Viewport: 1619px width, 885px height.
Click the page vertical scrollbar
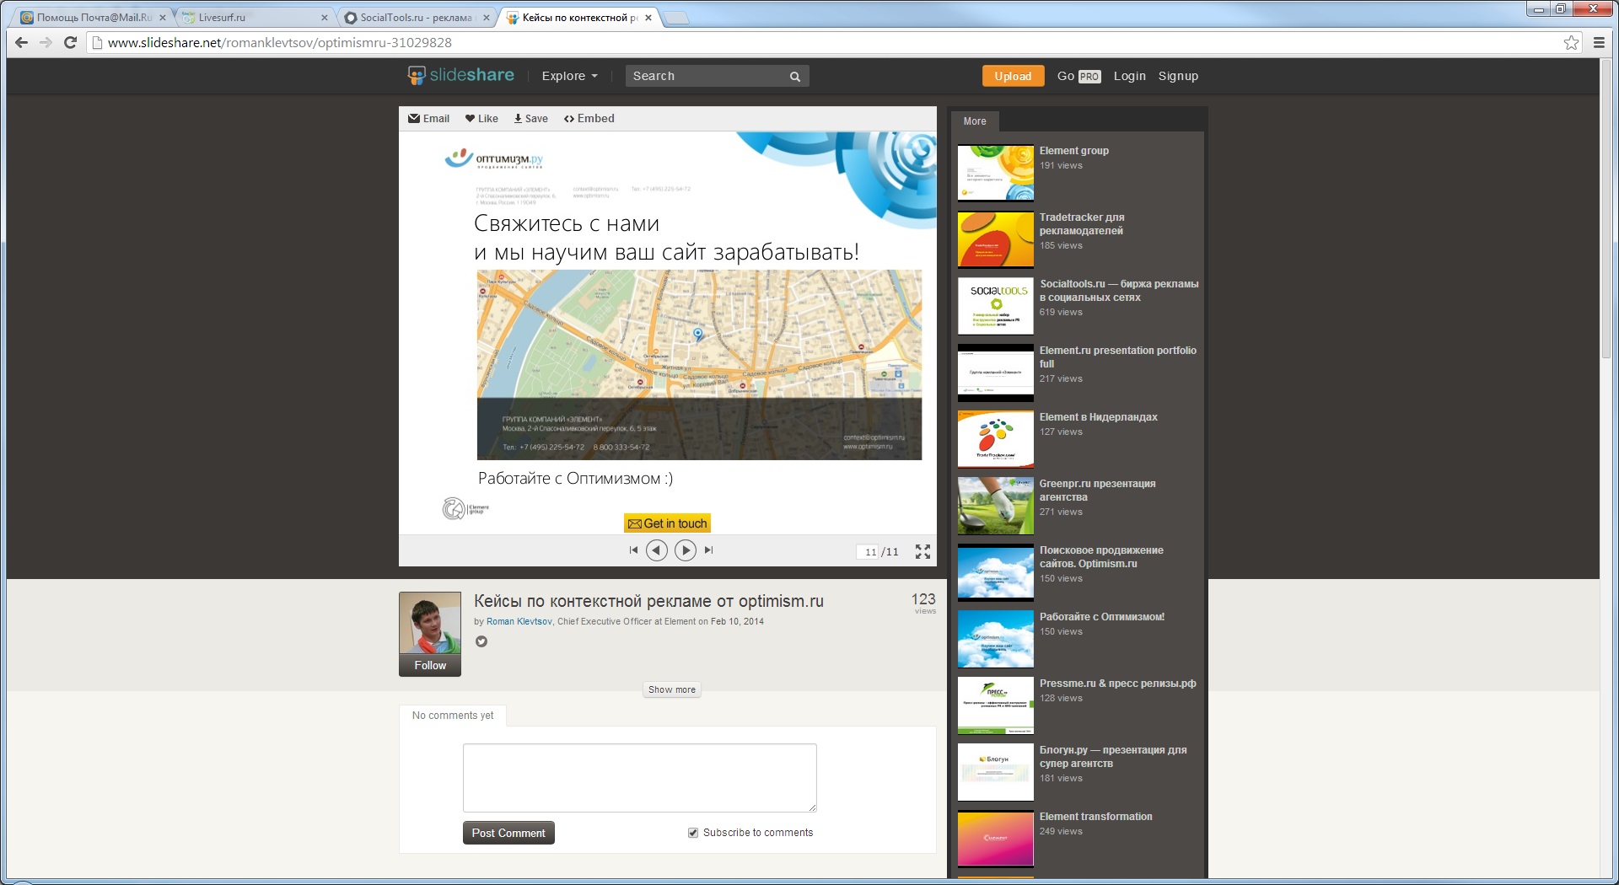pos(1607,211)
